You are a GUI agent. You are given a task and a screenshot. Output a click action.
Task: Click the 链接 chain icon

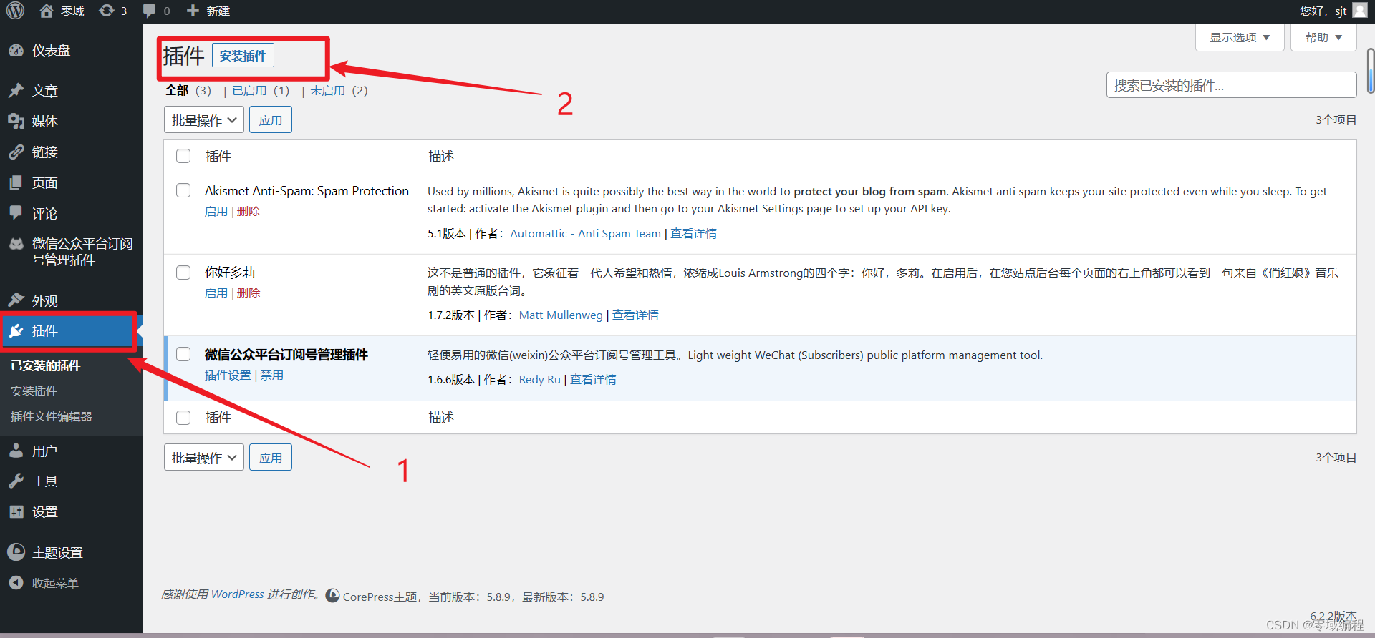point(16,152)
